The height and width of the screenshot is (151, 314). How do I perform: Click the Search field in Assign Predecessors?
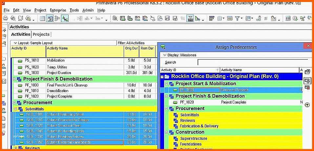(x=252, y=62)
